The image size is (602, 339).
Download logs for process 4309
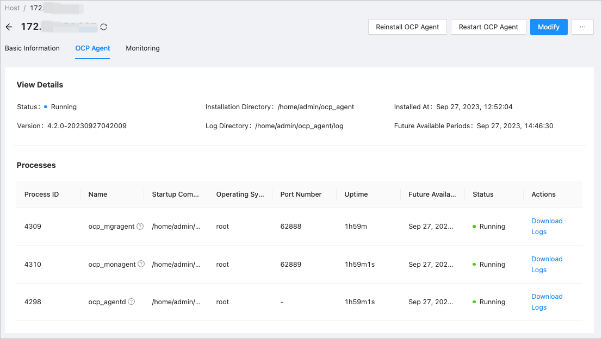tap(547, 227)
